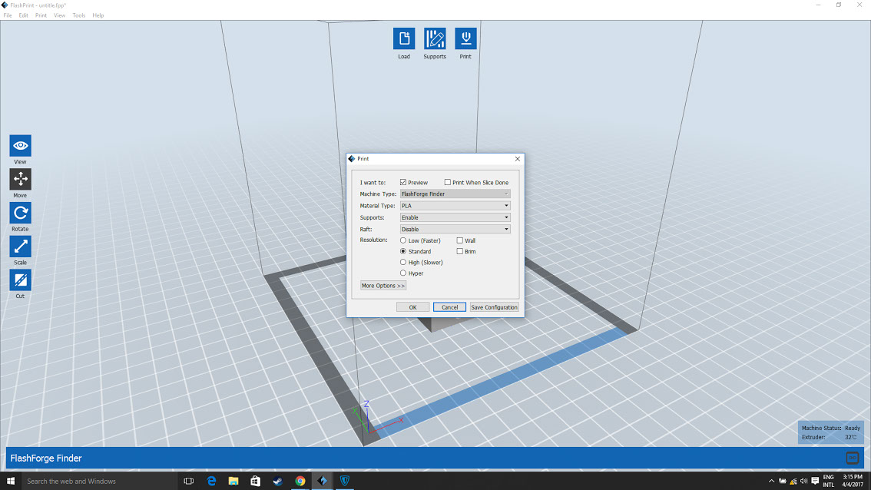The height and width of the screenshot is (490, 871).
Task: Open the Load model tool
Action: coord(404,39)
